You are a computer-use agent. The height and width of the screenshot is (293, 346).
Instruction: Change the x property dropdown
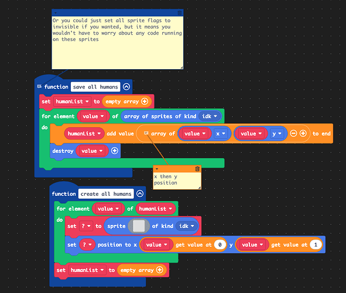[221, 134]
